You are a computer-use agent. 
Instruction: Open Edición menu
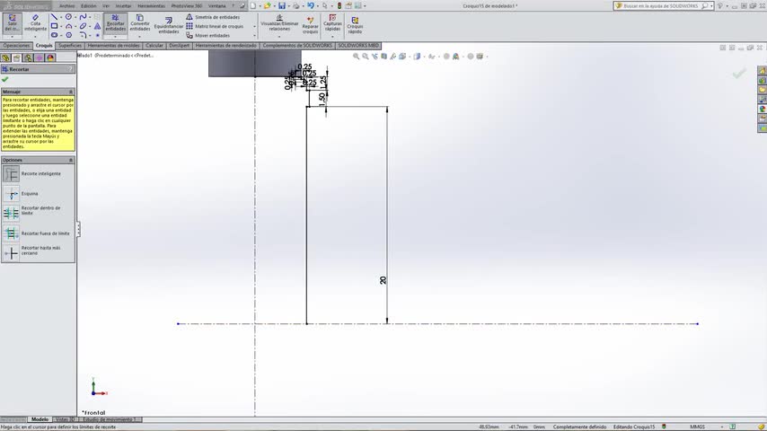coord(88,6)
